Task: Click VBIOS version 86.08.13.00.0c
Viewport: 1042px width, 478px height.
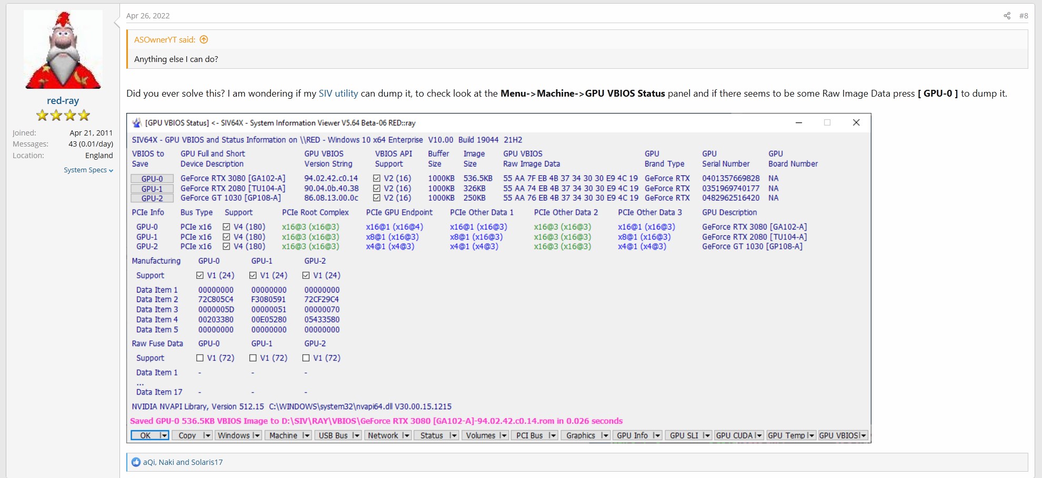Action: (x=332, y=198)
